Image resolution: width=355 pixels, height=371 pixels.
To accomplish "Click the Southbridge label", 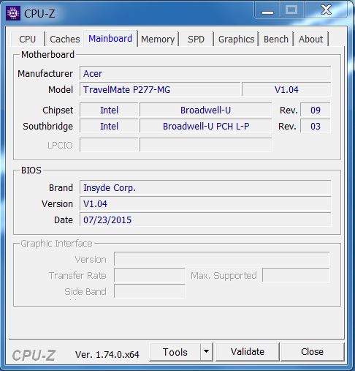I will coord(48,127).
